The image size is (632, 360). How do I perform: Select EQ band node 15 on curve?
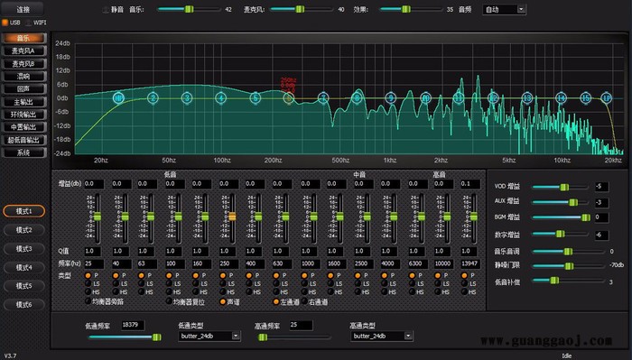point(586,97)
